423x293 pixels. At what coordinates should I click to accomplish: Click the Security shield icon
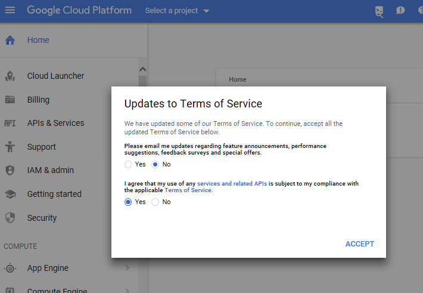click(10, 218)
